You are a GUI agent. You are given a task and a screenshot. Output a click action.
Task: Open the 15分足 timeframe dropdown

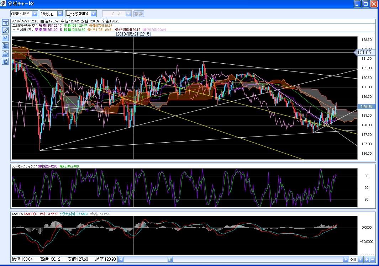[x=60, y=14]
